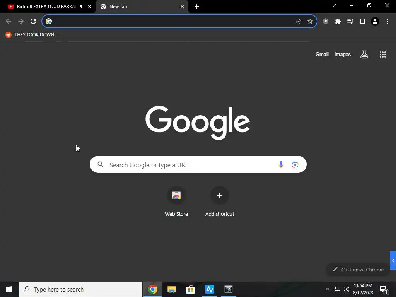Focus the Chrome address bar
Image resolution: width=396 pixels, height=297 pixels.
179,21
